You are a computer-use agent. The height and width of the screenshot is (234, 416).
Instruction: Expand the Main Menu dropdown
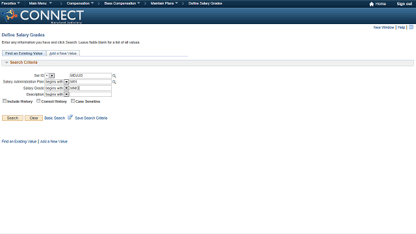tap(40, 3)
